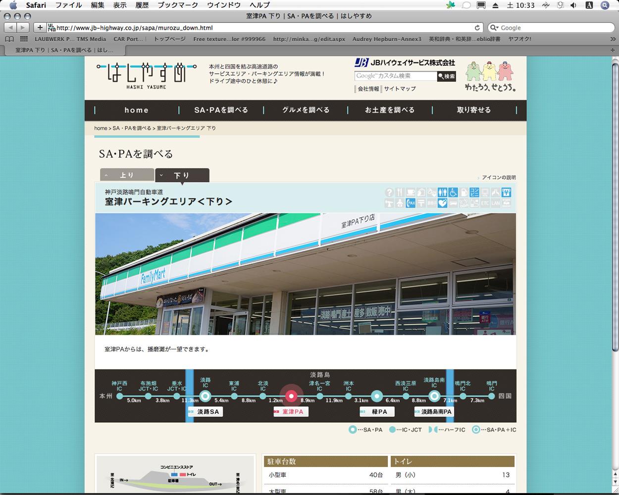Click the ATM yen icon
The width and height of the screenshot is (619, 495).
[506, 192]
